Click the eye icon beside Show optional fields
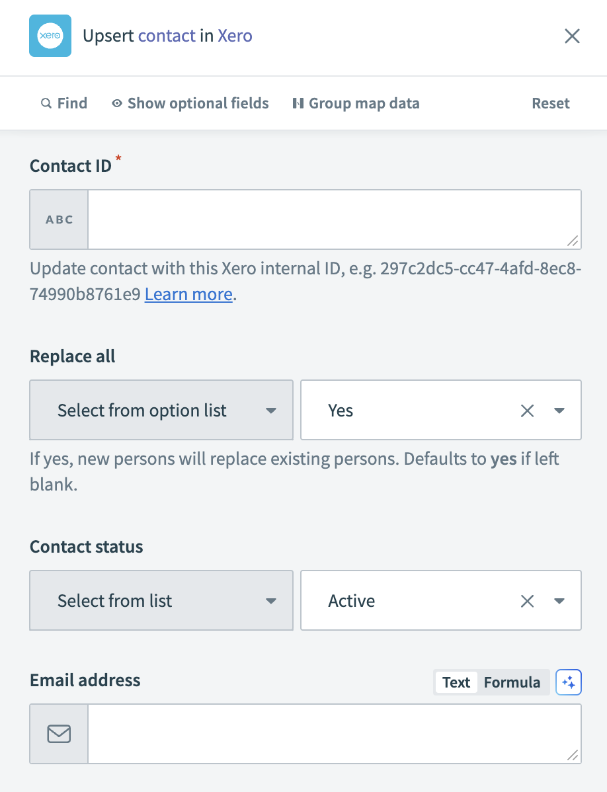Image resolution: width=607 pixels, height=792 pixels. coord(116,103)
